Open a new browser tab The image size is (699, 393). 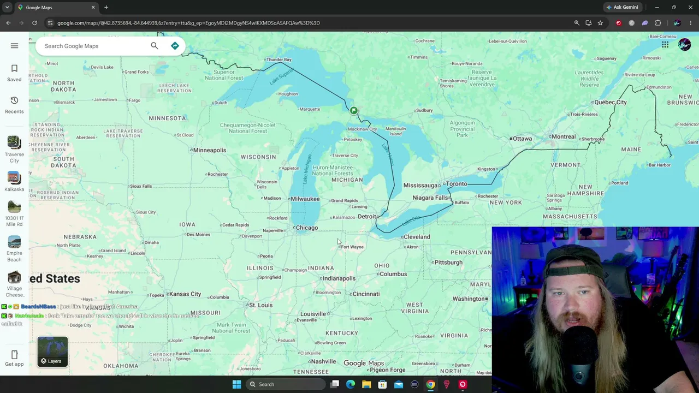[106, 7]
